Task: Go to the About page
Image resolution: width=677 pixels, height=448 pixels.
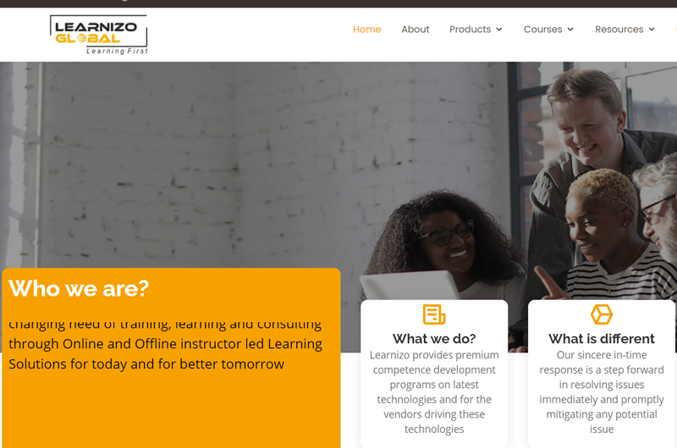Action: 416,30
